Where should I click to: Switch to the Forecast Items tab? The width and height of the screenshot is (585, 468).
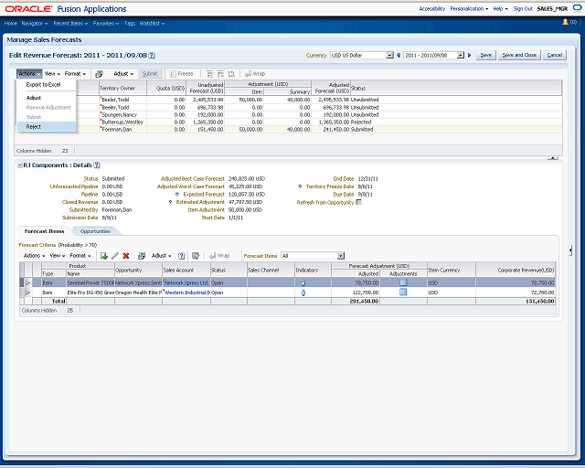tap(44, 231)
